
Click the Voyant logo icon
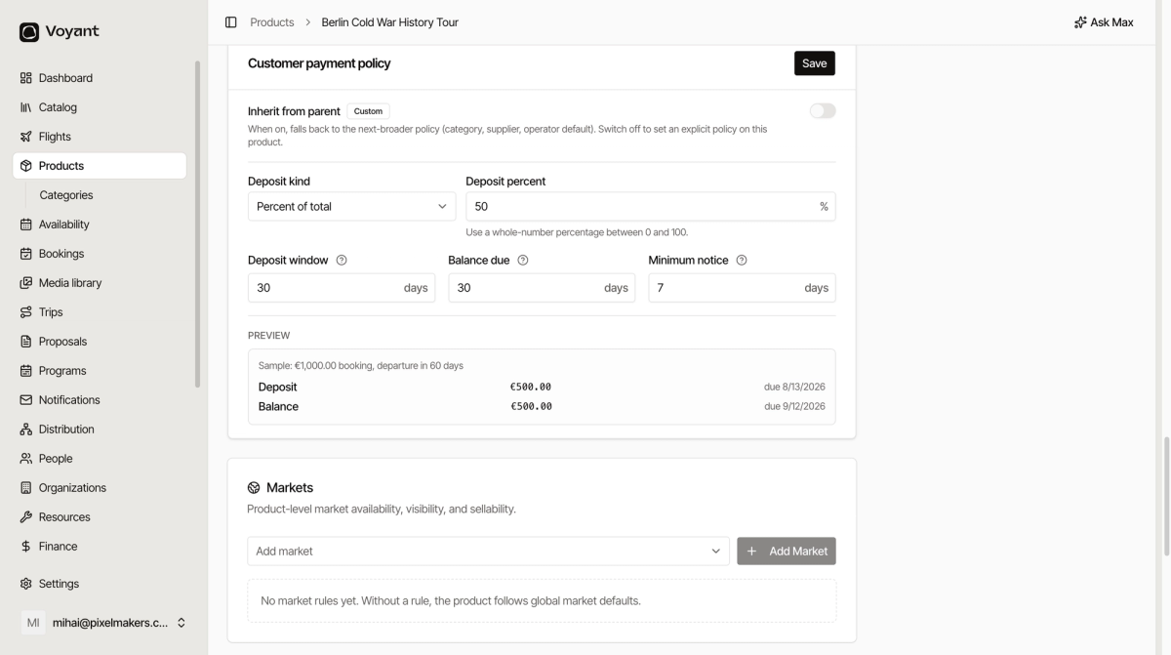[x=29, y=32]
